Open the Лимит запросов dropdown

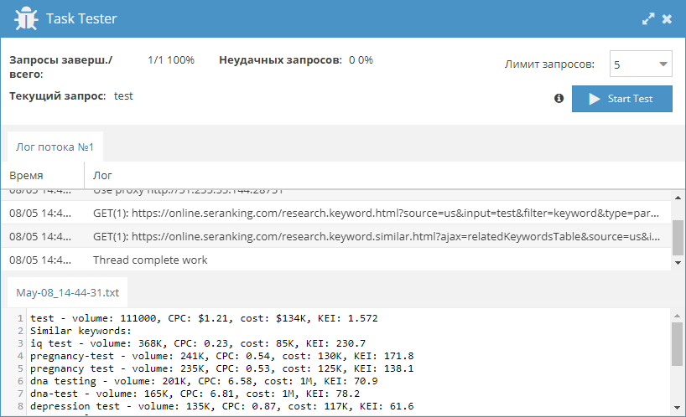pyautogui.click(x=641, y=64)
